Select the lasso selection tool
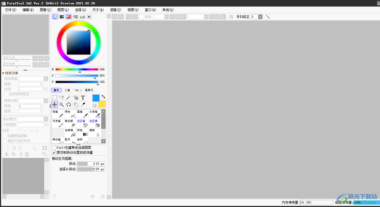The height and width of the screenshot is (207, 380). tap(62, 98)
